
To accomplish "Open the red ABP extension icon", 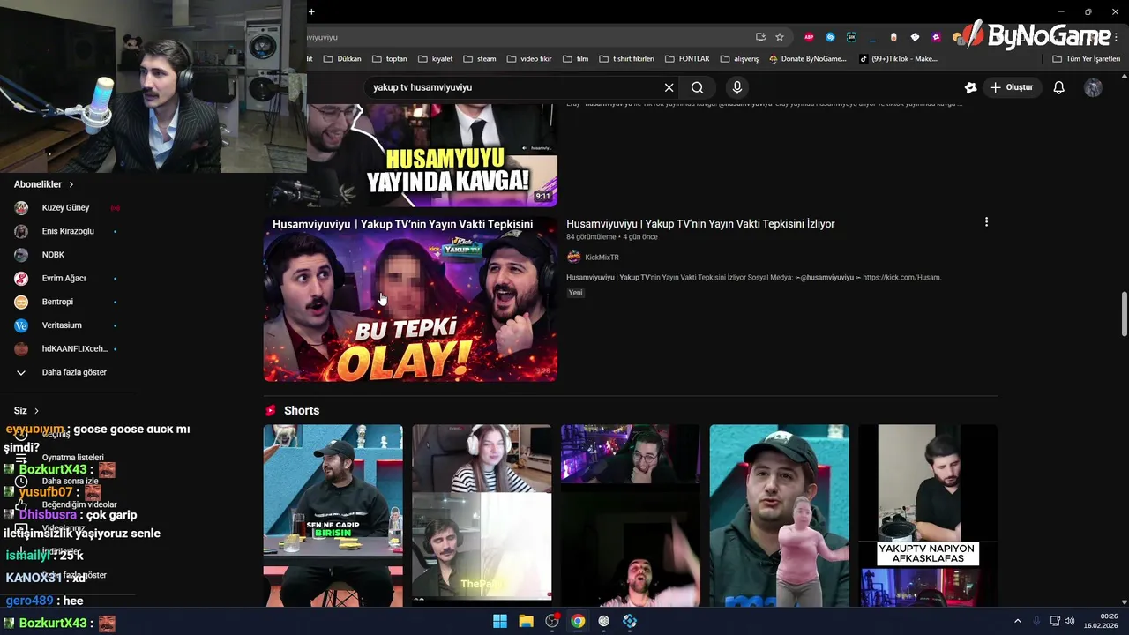I will (x=809, y=37).
